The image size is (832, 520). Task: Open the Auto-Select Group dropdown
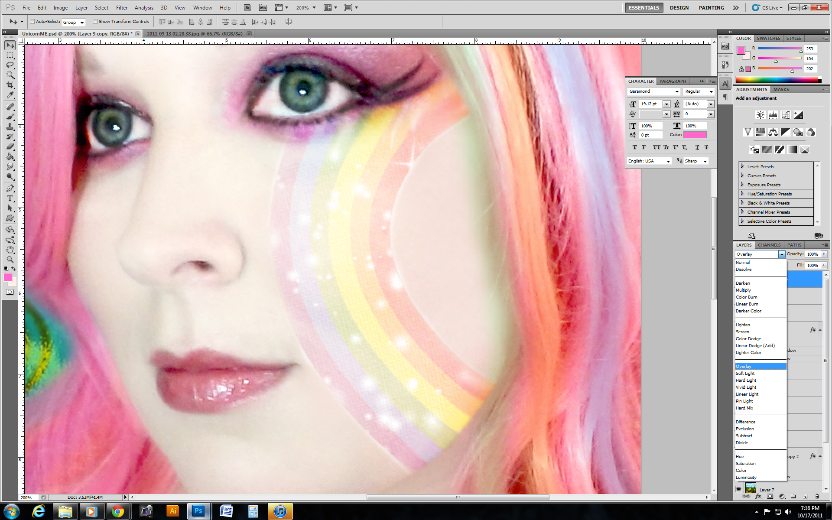tap(73, 22)
